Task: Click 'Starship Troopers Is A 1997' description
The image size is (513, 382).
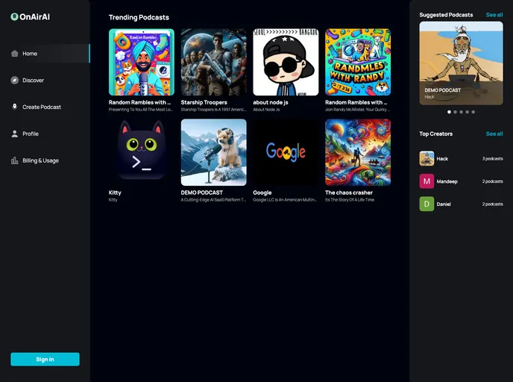Action: point(214,110)
